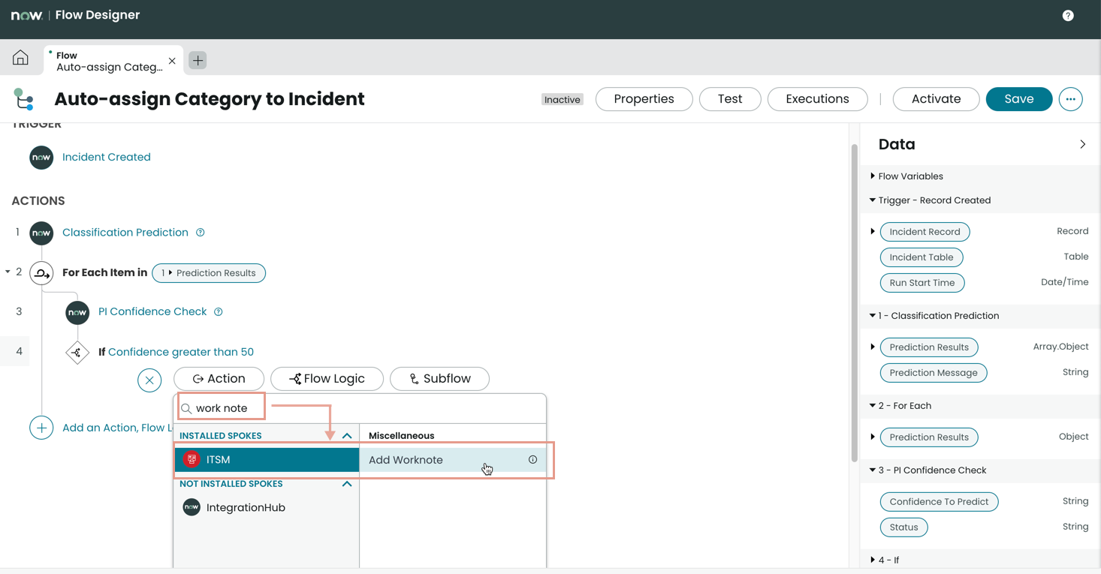Collapse 3 - PI Confidence Check section
The image size is (1101, 574).
[873, 470]
